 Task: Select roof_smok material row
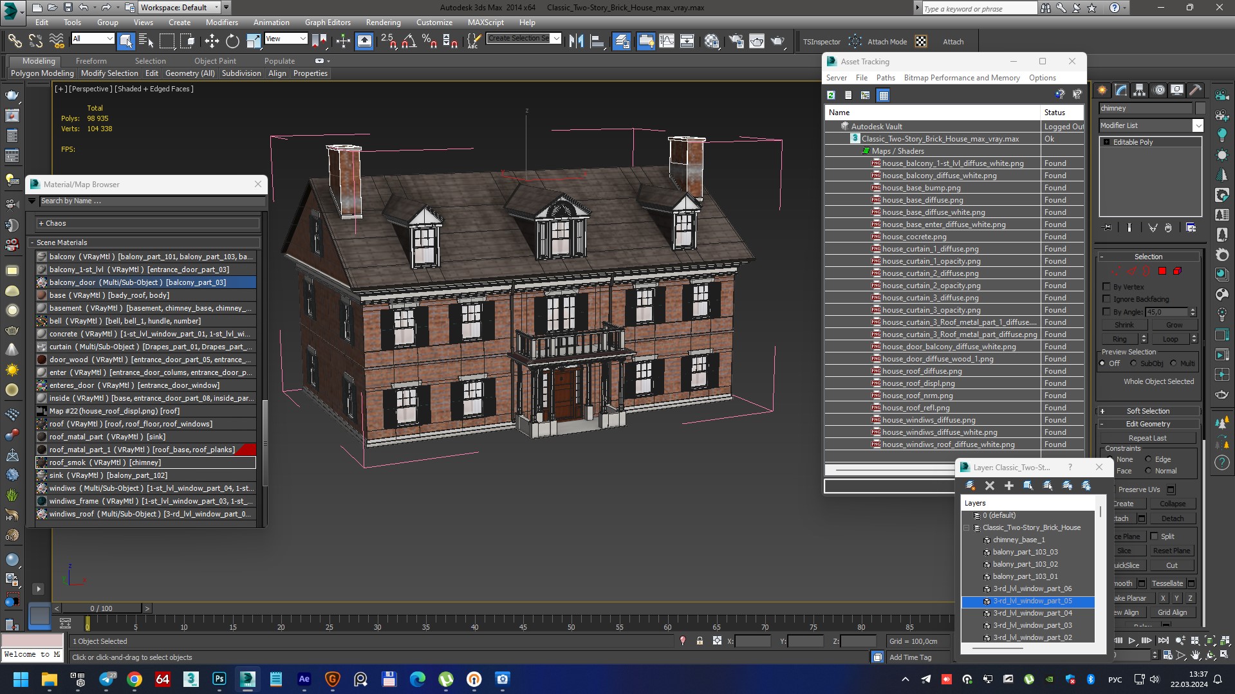tap(146, 462)
